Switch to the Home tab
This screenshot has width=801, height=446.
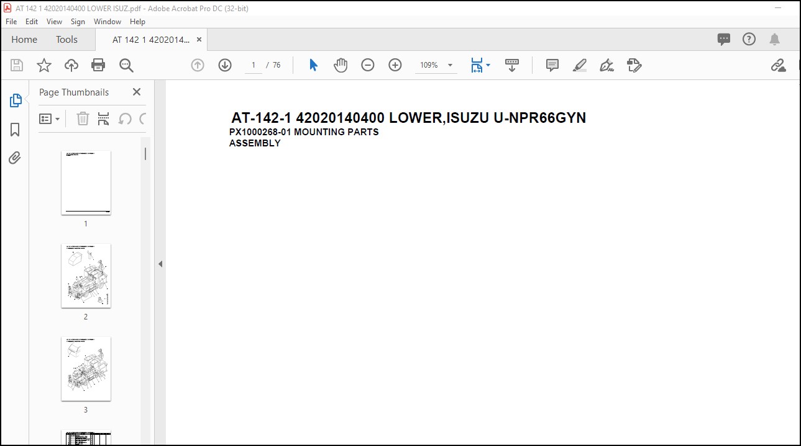point(24,40)
